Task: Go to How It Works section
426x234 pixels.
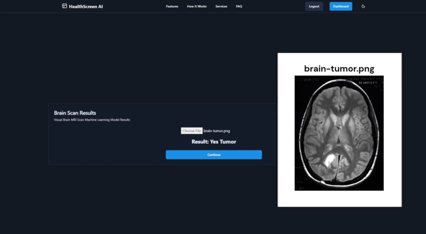Action: [197, 6]
